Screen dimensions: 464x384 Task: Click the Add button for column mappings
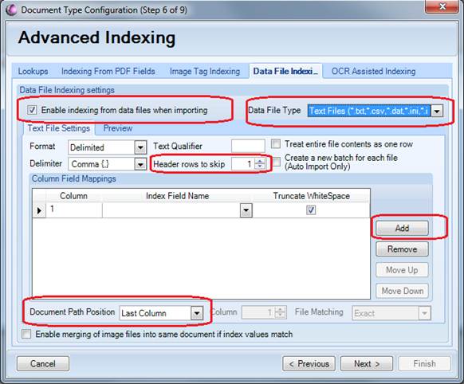402,228
